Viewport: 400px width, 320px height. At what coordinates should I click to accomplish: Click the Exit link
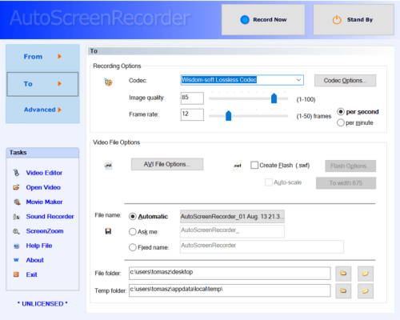click(31, 274)
